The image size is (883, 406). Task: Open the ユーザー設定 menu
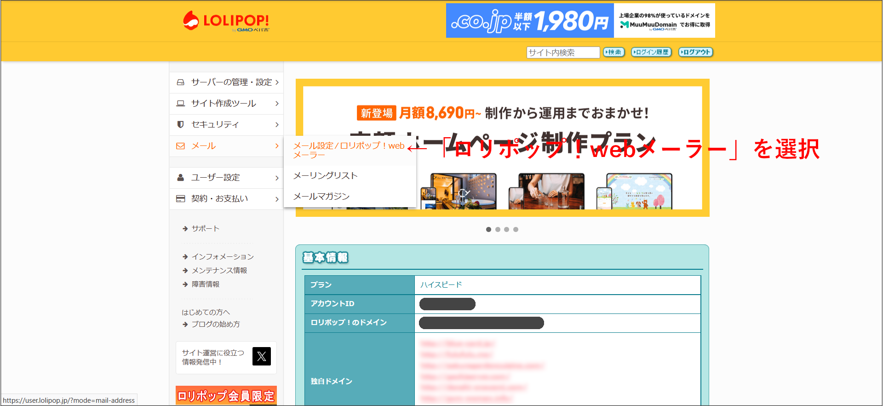pyautogui.click(x=226, y=178)
